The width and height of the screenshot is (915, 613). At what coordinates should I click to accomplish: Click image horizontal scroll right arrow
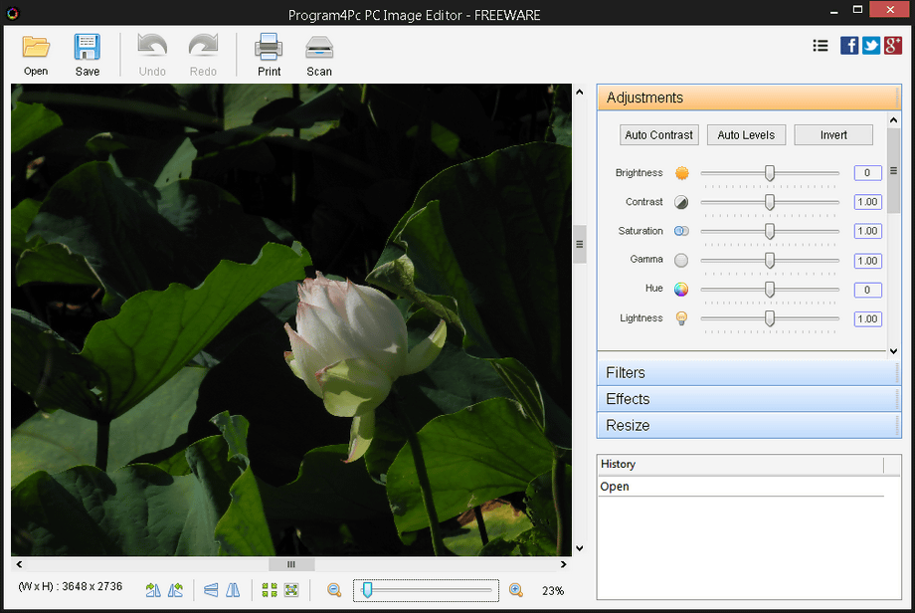[563, 564]
